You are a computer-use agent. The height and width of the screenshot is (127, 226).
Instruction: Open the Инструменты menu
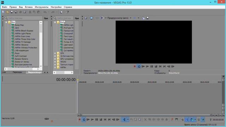[x=42, y=7]
